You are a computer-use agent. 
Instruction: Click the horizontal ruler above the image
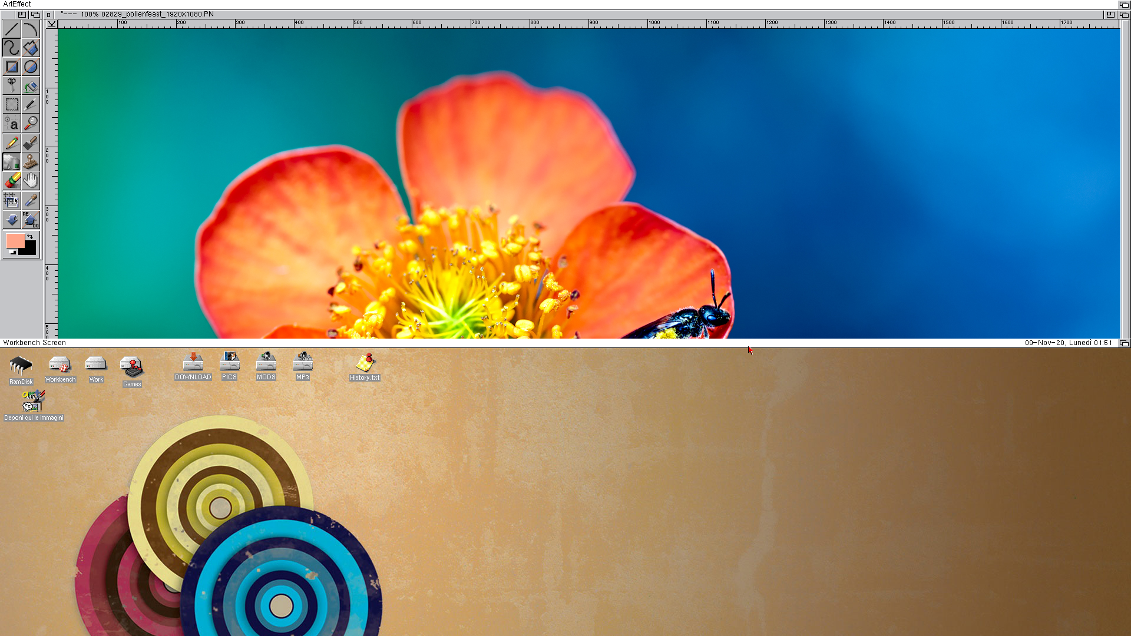pyautogui.click(x=588, y=24)
